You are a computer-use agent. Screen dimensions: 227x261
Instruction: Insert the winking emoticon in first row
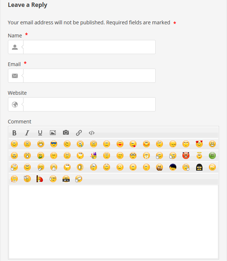pos(67,144)
